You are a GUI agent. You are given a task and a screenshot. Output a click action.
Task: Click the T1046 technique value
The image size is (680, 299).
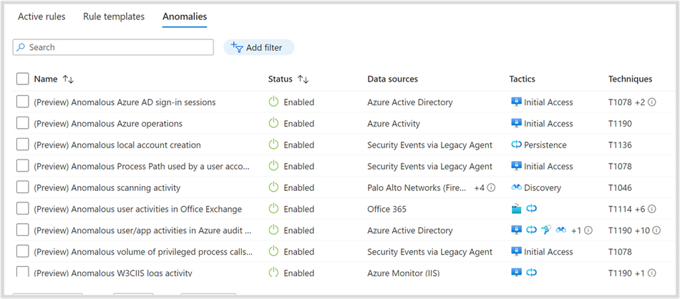[620, 187]
